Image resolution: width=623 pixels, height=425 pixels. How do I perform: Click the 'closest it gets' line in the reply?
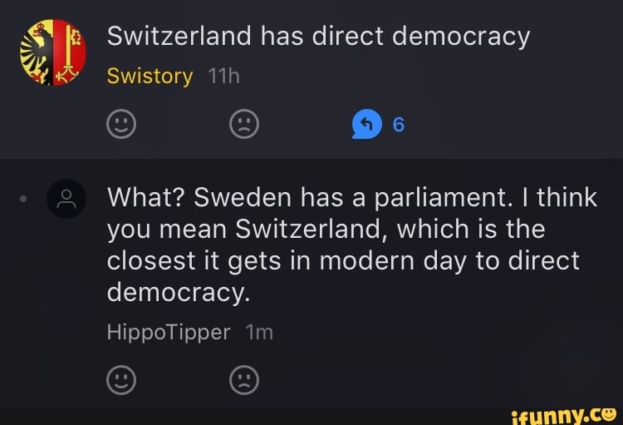point(343,261)
